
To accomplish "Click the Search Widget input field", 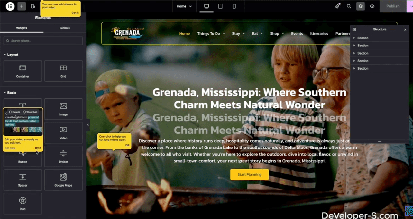I will point(43,41).
